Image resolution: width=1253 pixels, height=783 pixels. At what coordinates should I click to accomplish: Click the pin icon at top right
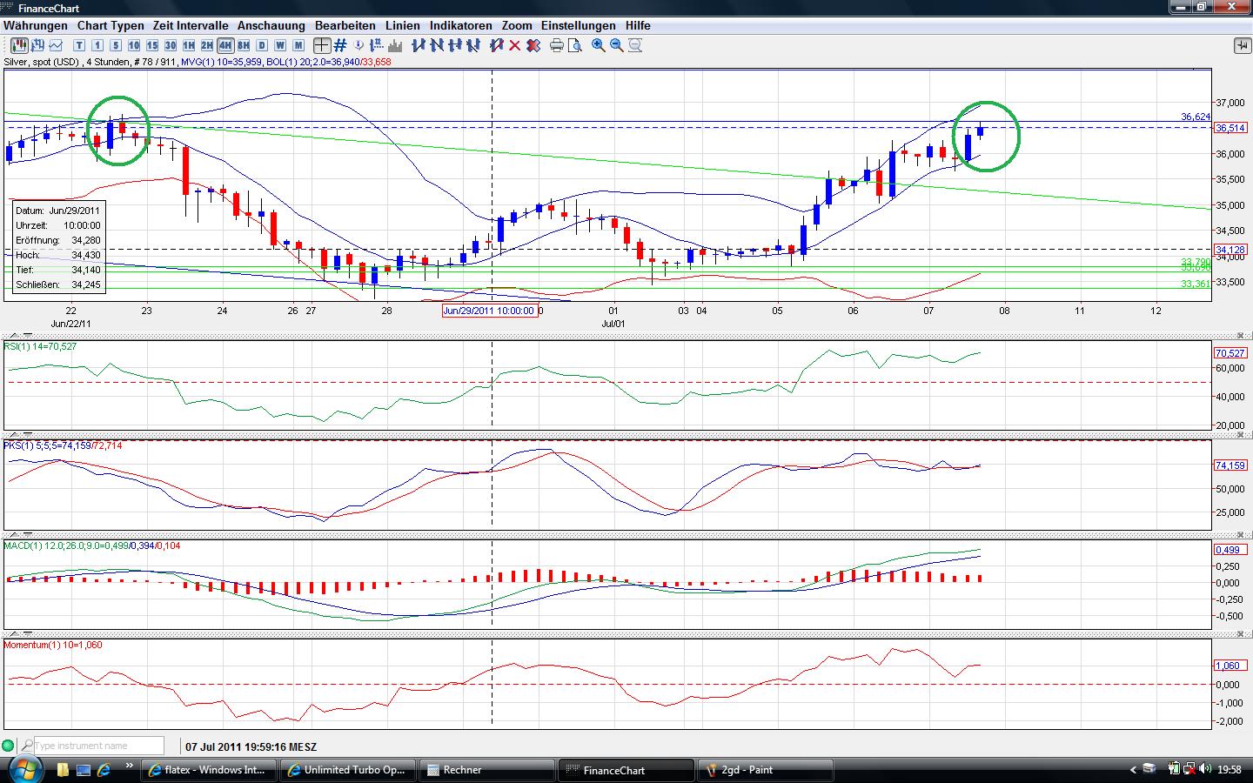1241,45
